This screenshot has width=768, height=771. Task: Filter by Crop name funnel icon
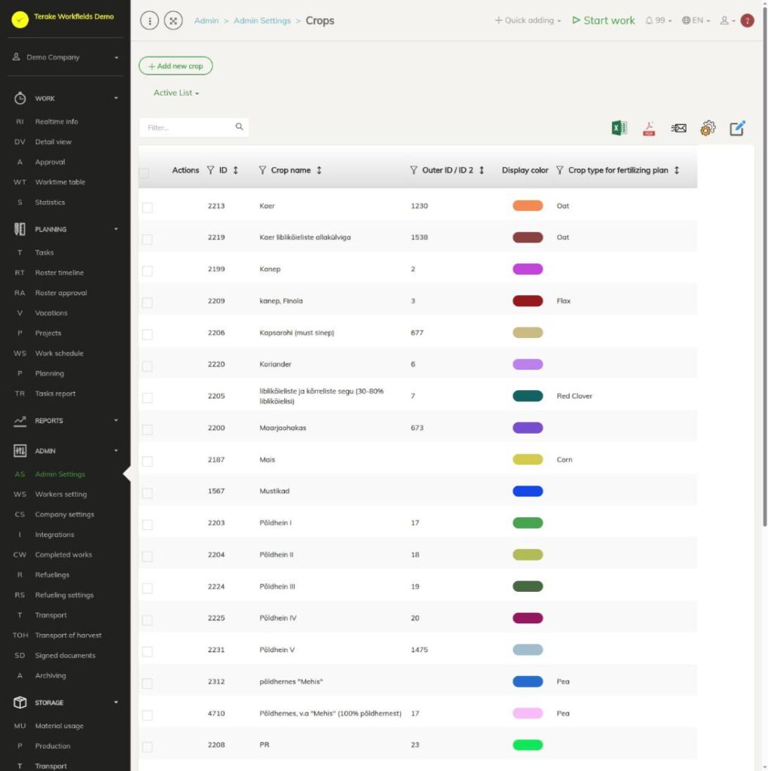[x=262, y=170]
